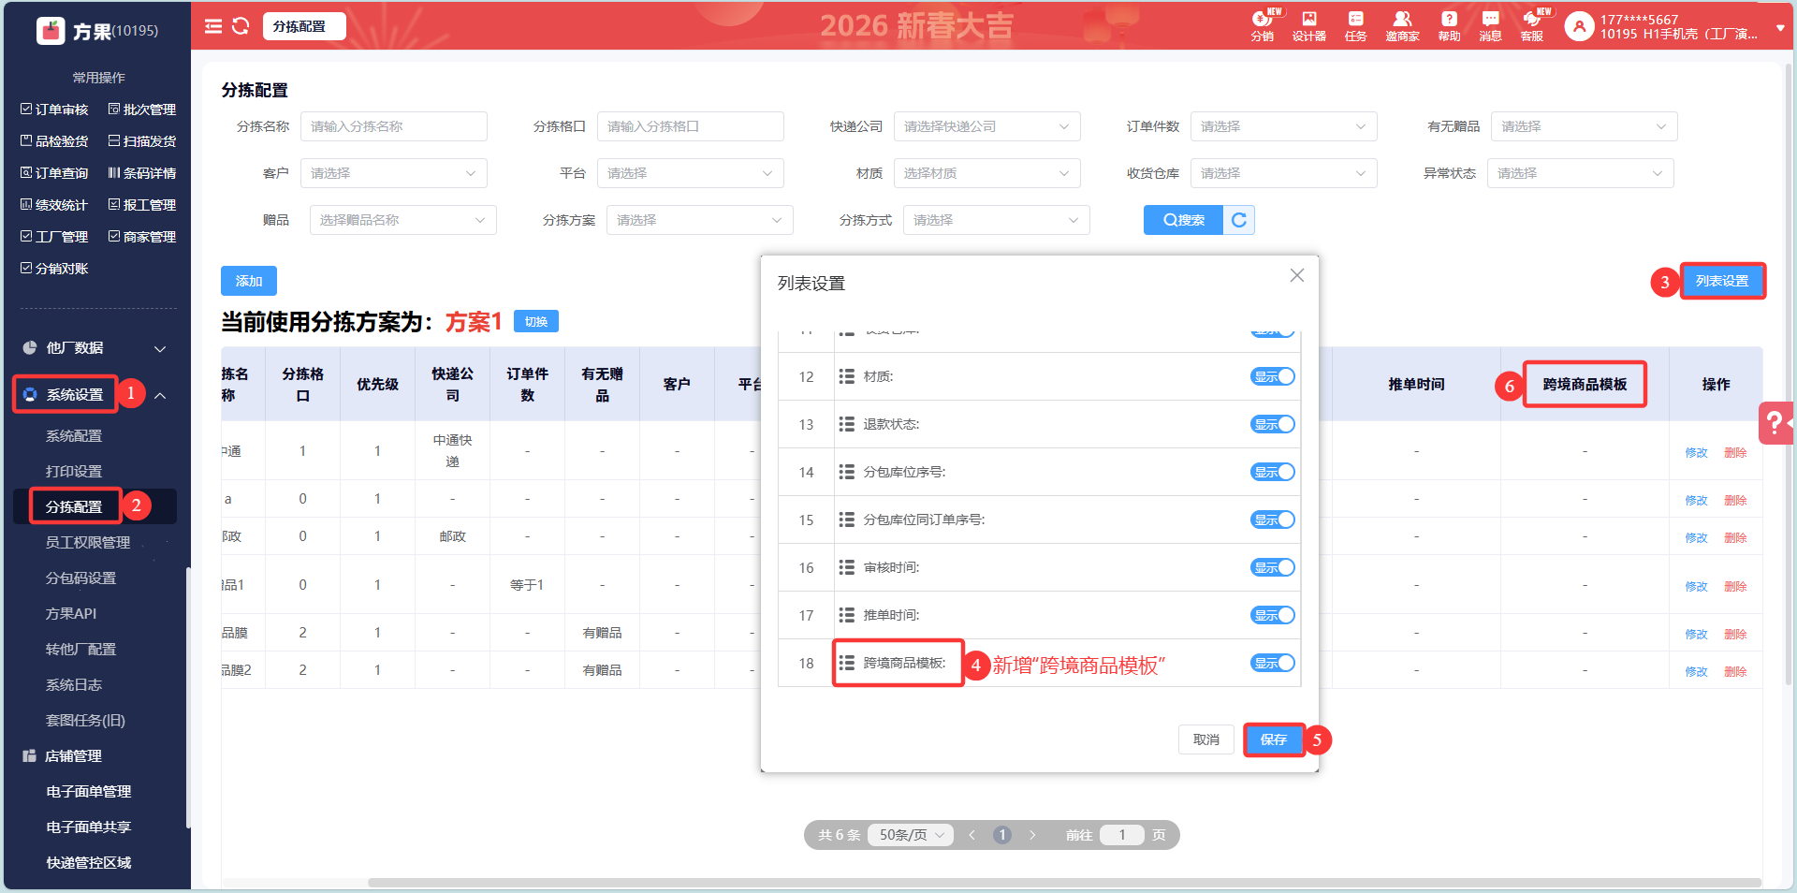The image size is (1797, 893).
Task: Click 保存 in the dialog
Action: pyautogui.click(x=1274, y=739)
